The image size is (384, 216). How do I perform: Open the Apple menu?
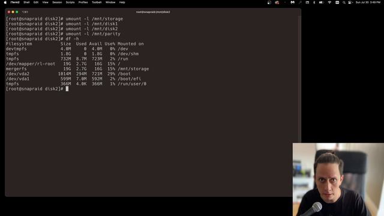[5, 2]
